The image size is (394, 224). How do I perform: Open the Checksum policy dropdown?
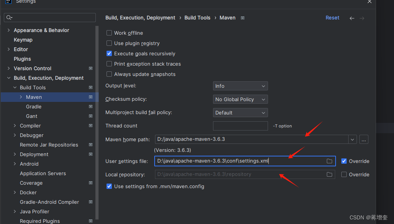240,99
